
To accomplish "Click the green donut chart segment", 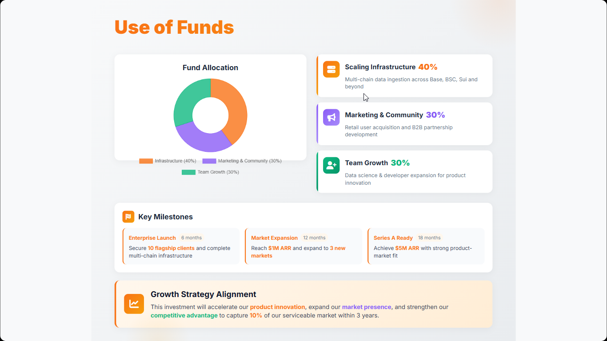I will [x=187, y=100].
